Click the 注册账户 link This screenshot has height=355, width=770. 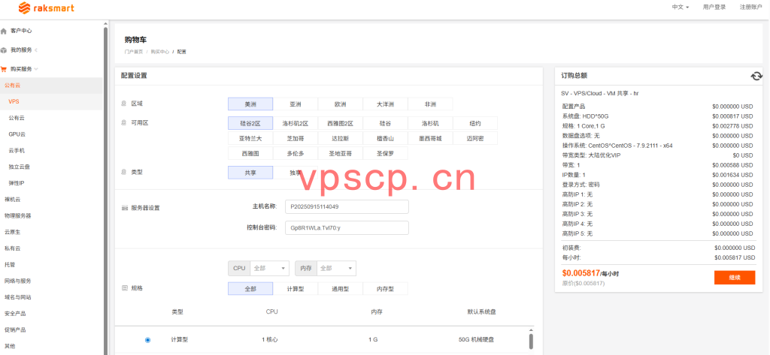751,8
